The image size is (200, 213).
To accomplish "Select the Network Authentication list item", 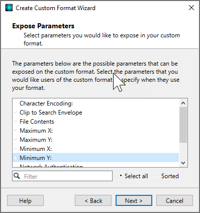I will 96,165.
